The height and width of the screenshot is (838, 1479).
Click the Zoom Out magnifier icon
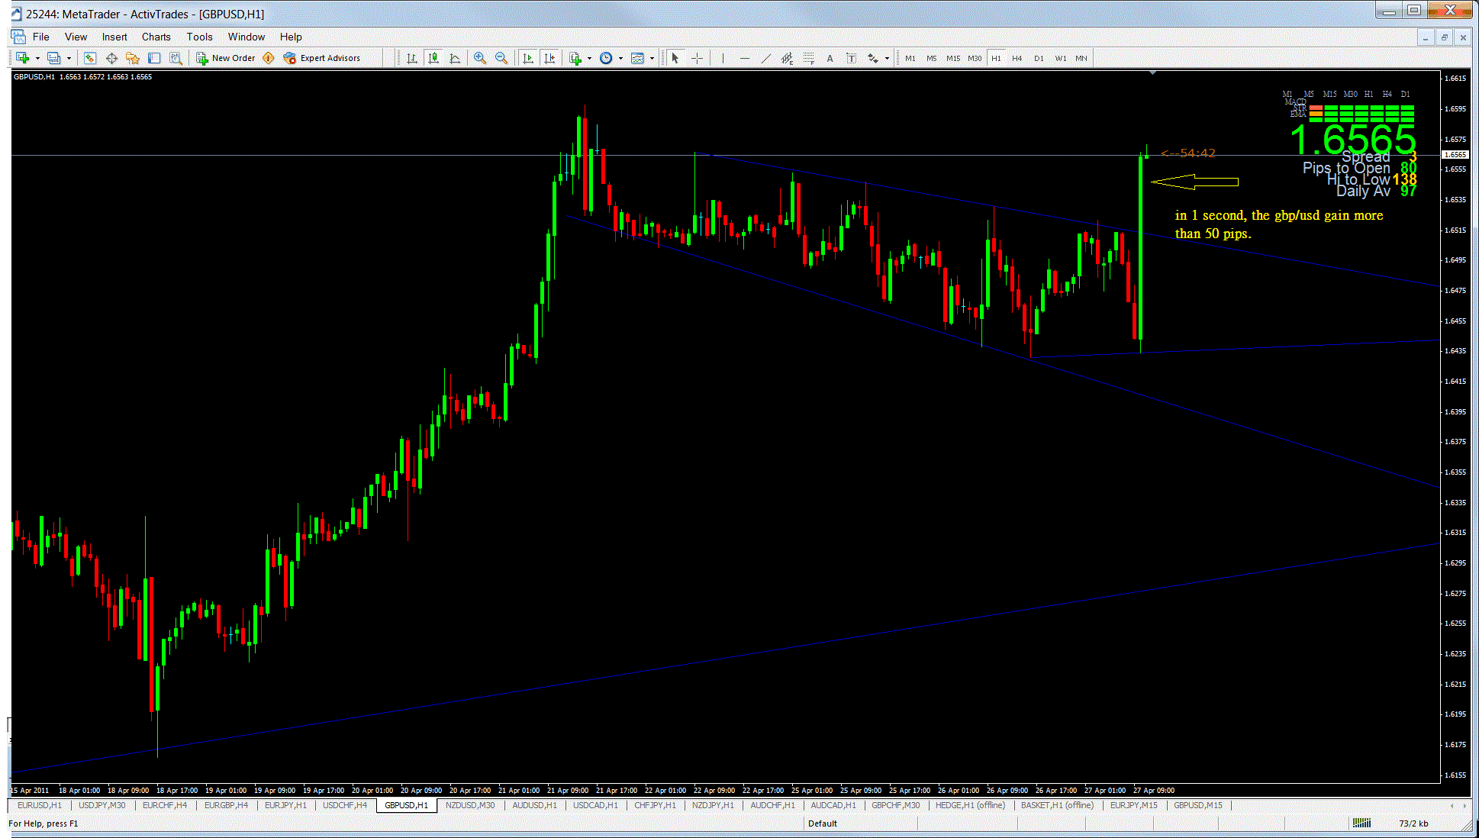click(x=501, y=58)
